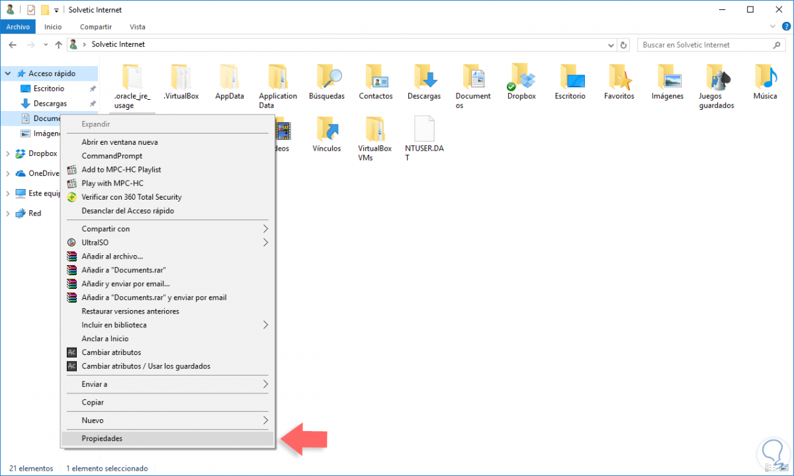Open the AppData folder
The image size is (794, 476).
point(230,82)
